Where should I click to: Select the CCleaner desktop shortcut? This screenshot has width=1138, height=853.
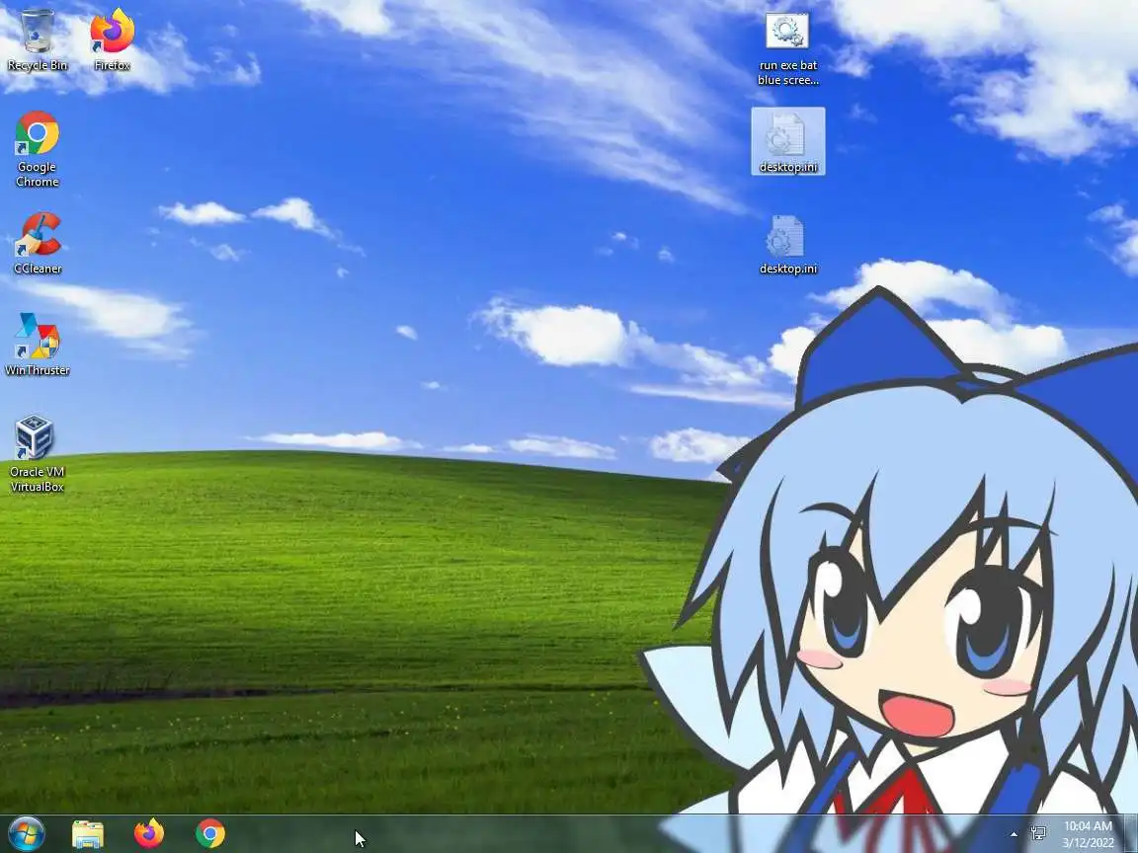pyautogui.click(x=37, y=243)
